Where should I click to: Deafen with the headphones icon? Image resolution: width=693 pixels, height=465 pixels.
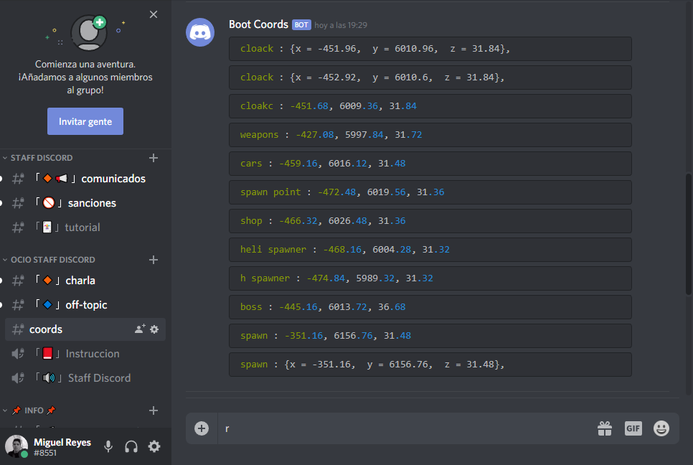point(131,446)
